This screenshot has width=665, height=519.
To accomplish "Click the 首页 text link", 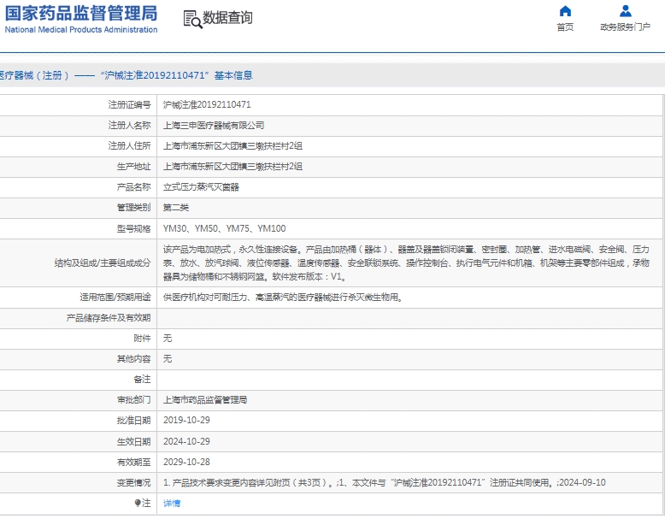I will coord(565,27).
